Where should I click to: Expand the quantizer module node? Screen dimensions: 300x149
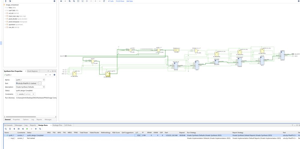tap(5, 25)
